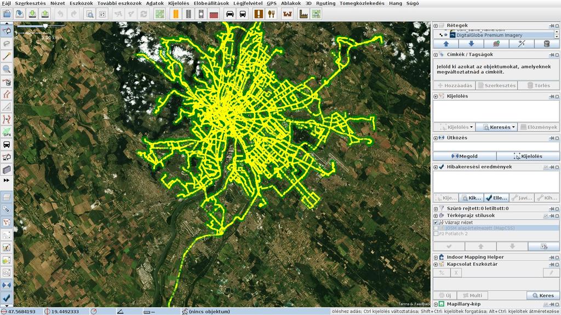Delete the layer with the trash button
The image size is (561, 315).
coord(547,44)
